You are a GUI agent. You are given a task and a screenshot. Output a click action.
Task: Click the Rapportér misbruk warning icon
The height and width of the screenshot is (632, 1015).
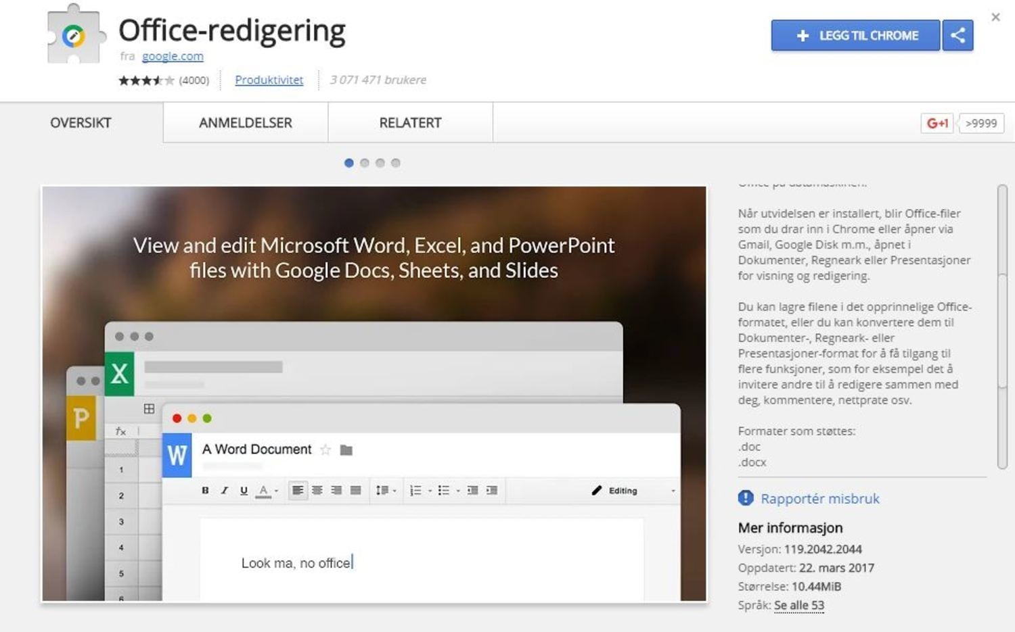point(746,498)
